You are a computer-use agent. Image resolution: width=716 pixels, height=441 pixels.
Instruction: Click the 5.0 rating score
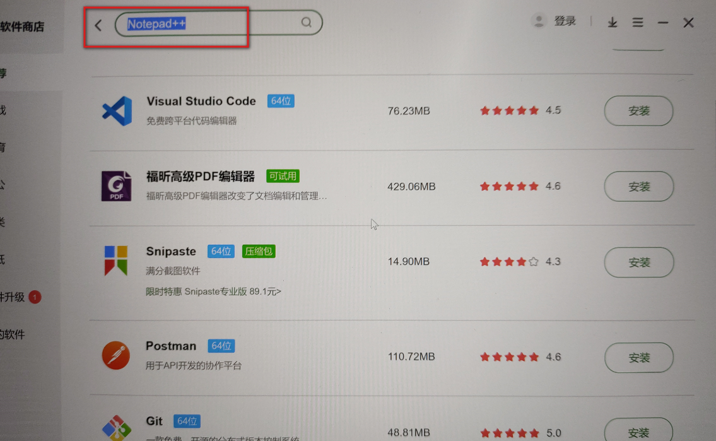click(553, 433)
